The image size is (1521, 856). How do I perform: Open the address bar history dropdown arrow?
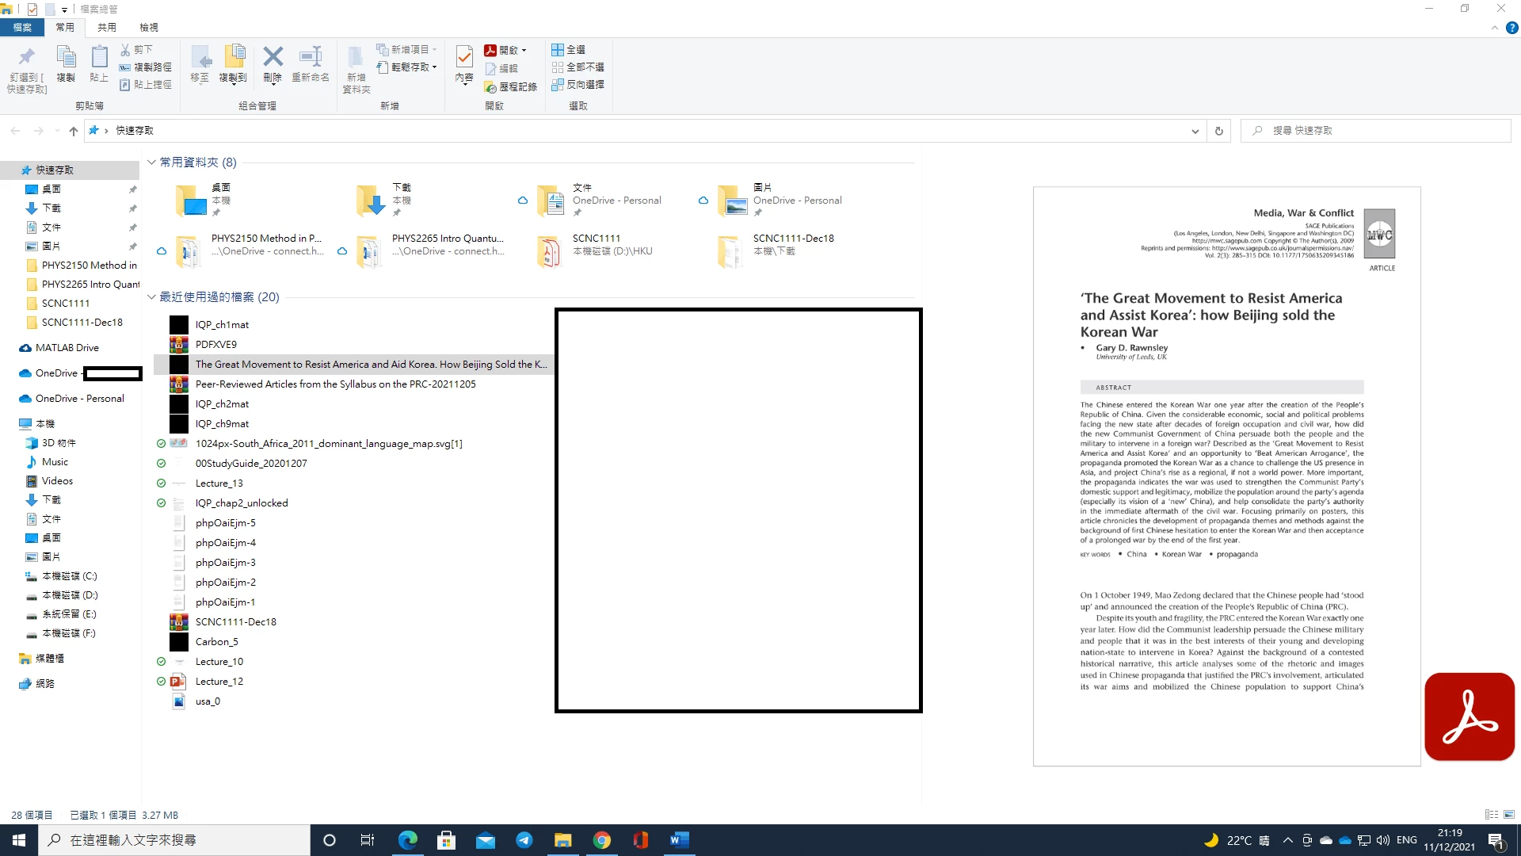1195,131
